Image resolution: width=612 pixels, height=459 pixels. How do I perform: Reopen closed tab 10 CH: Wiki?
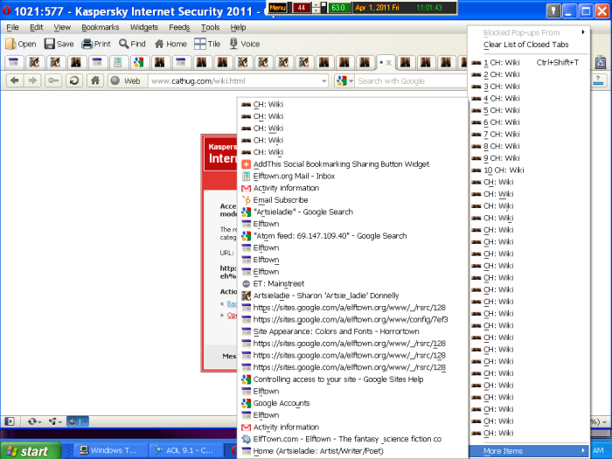point(529,170)
